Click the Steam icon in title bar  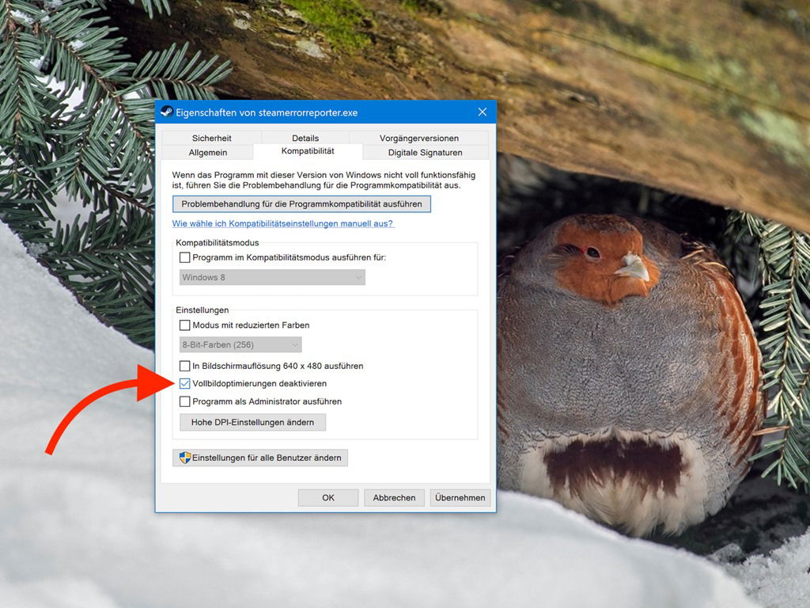point(166,112)
